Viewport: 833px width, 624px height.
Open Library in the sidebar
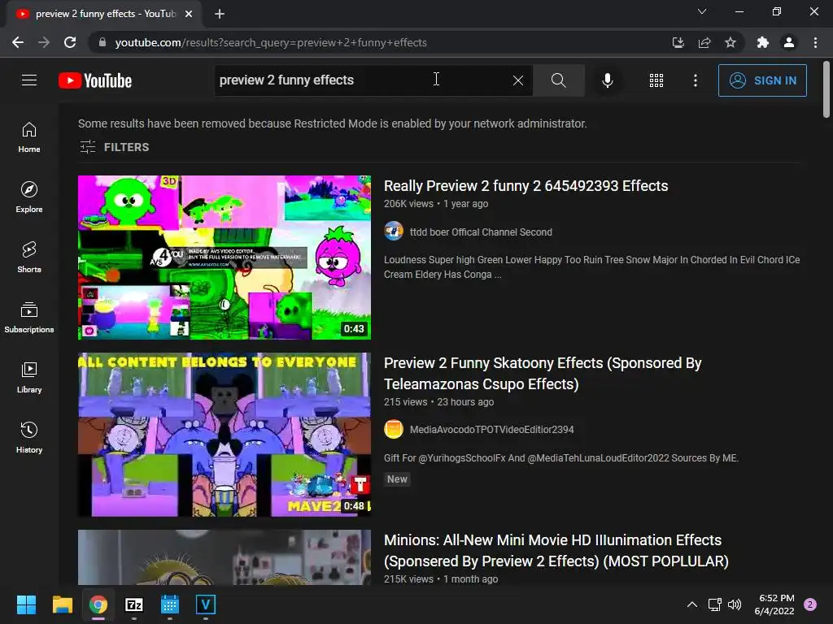[29, 377]
